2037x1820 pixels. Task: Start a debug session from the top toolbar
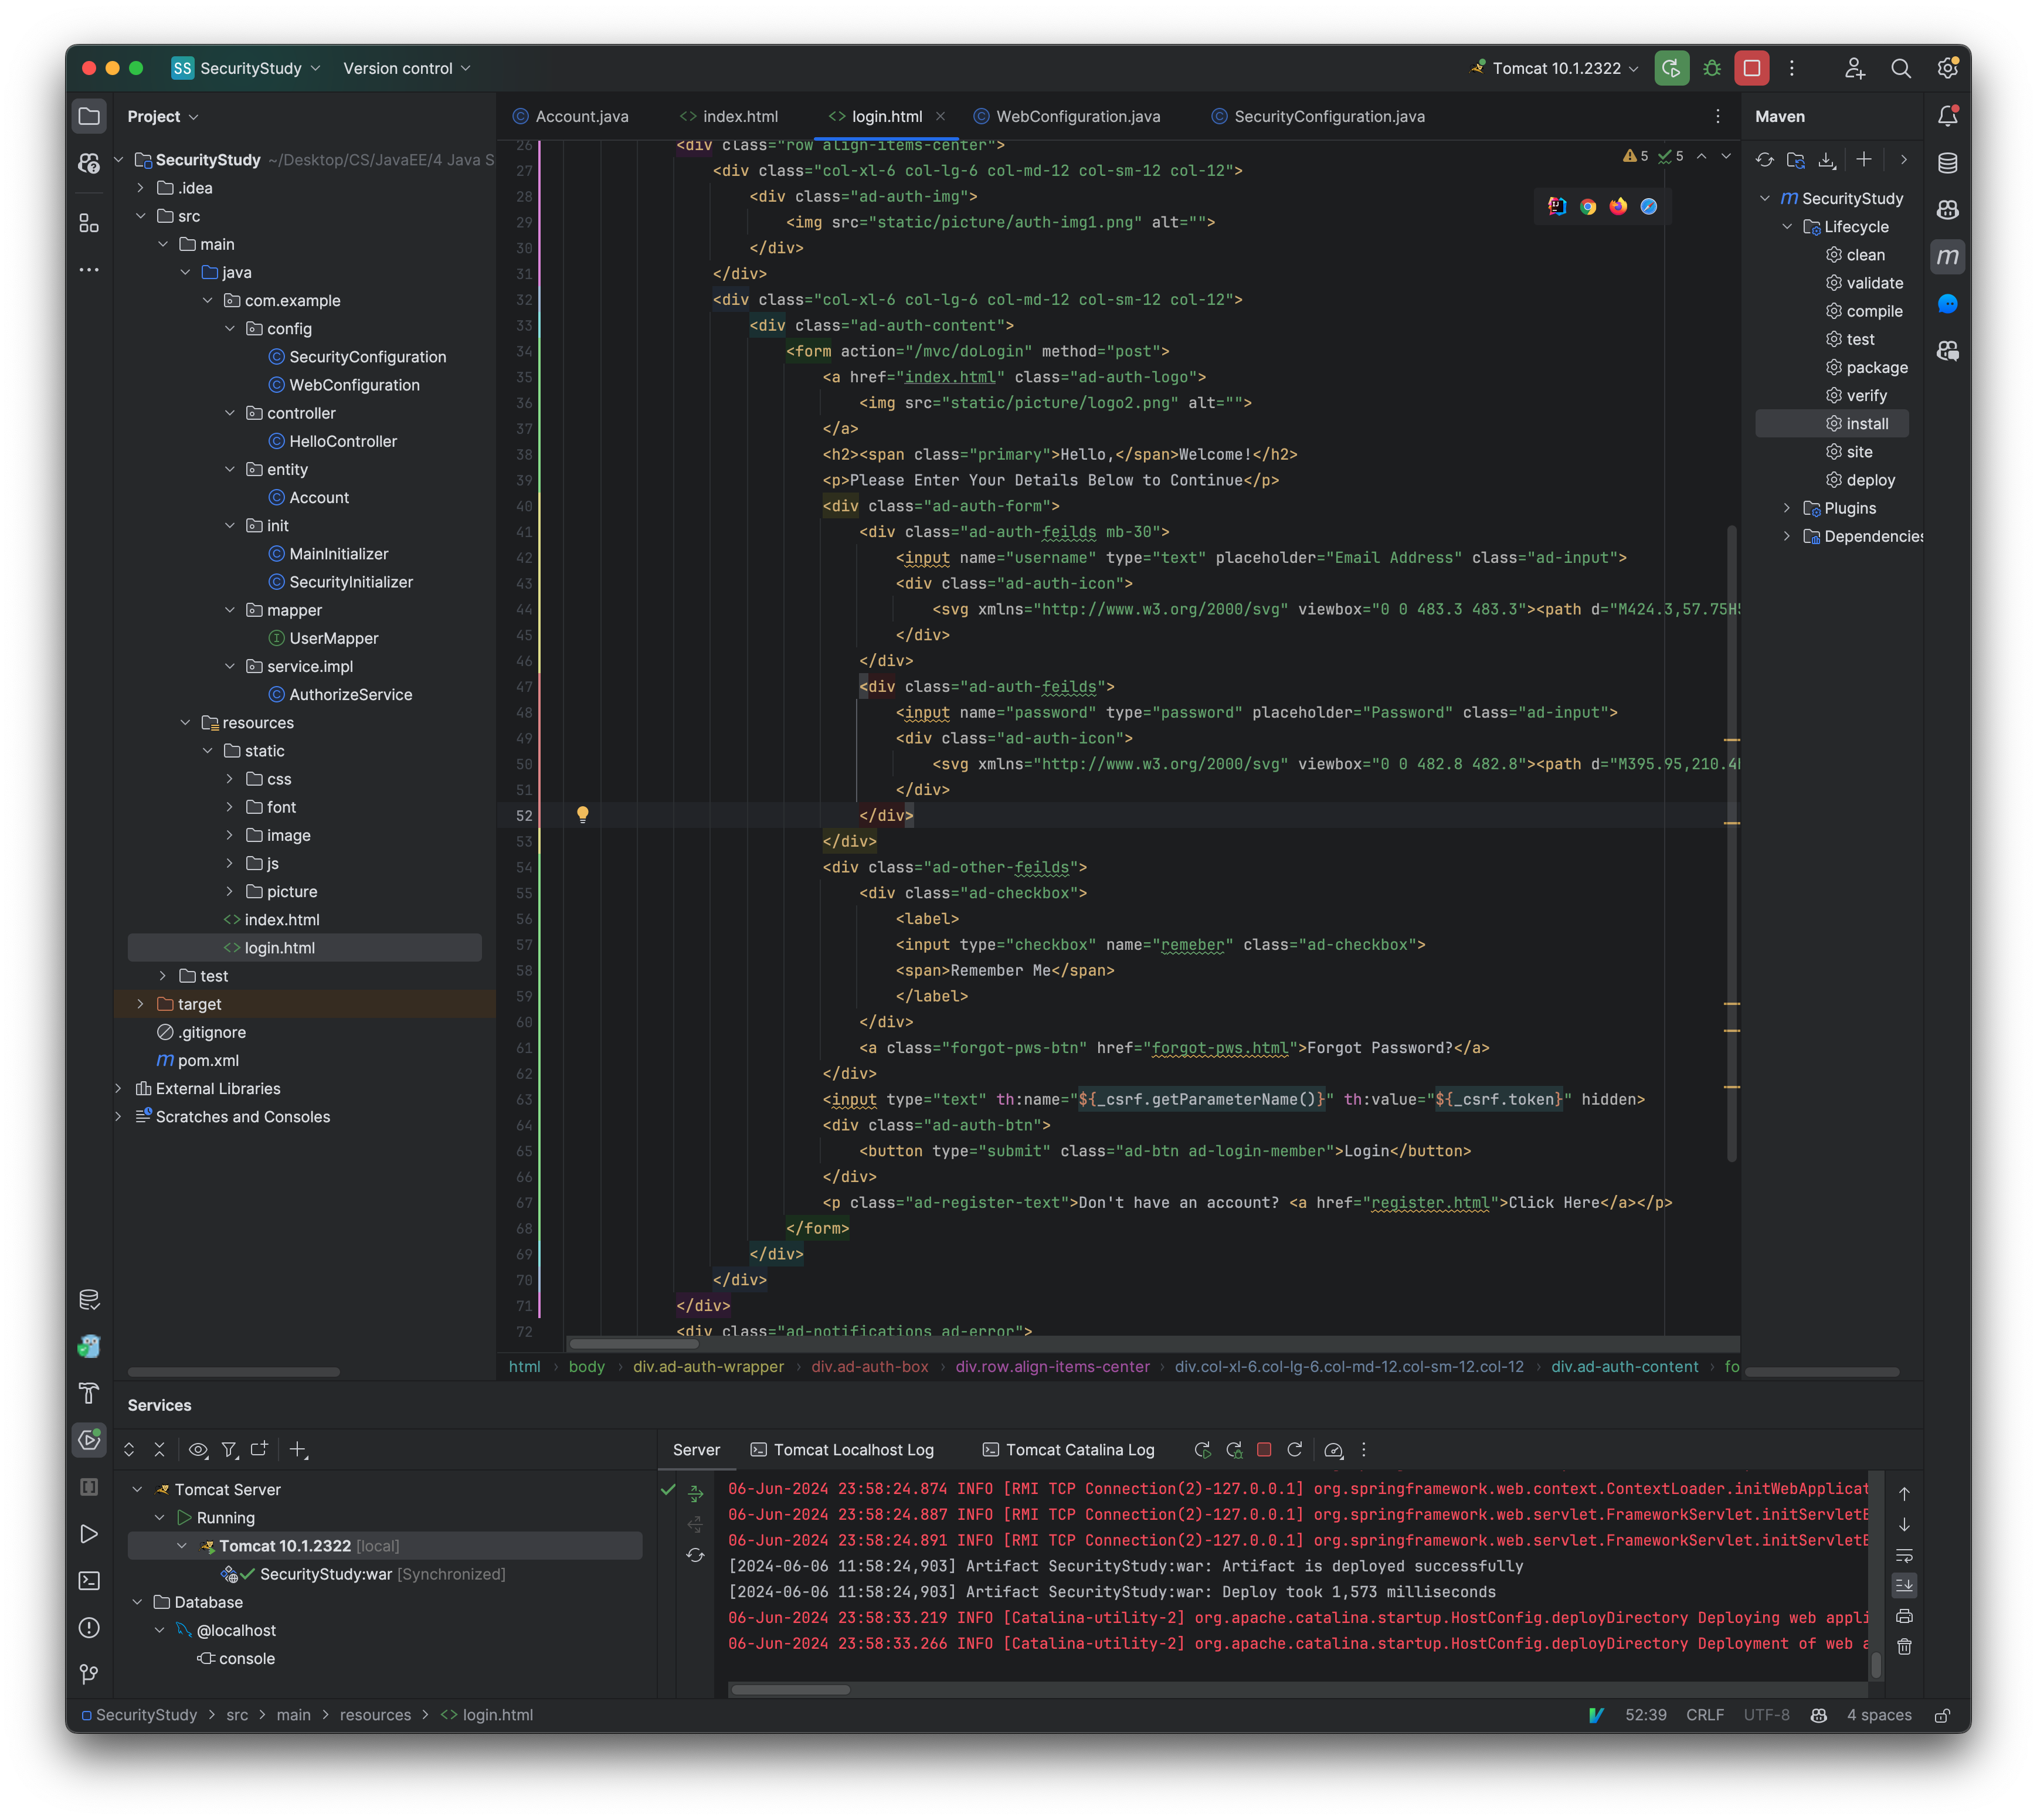1712,68
